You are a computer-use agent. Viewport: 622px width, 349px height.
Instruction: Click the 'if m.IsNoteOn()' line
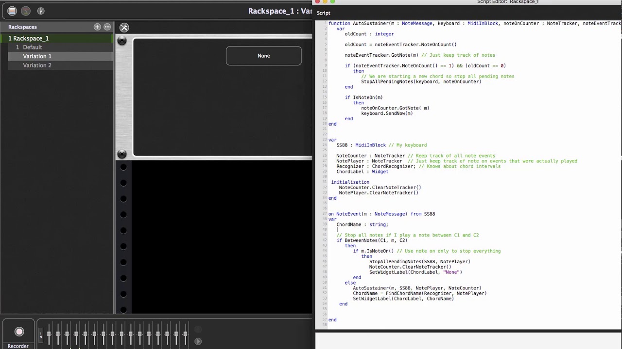(427, 251)
